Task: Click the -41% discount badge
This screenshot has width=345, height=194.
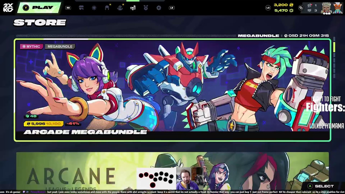Action: click(72, 124)
